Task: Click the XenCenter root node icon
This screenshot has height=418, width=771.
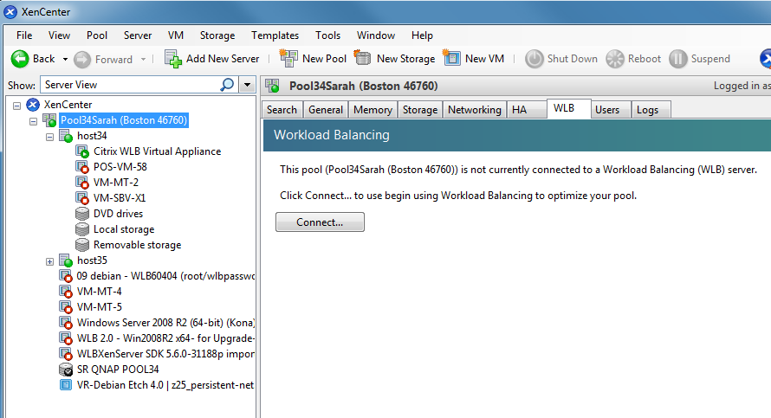Action: pyautogui.click(x=33, y=105)
